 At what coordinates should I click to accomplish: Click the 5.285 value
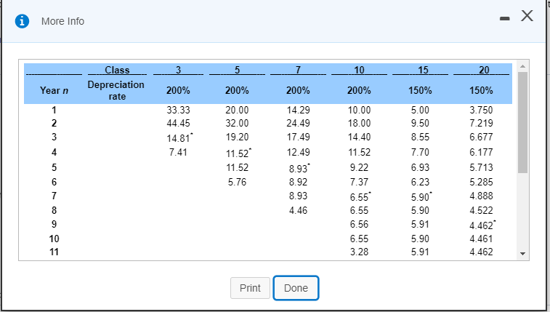click(x=481, y=182)
